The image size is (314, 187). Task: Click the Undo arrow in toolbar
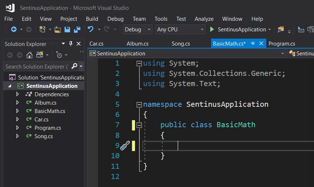pos(91,29)
